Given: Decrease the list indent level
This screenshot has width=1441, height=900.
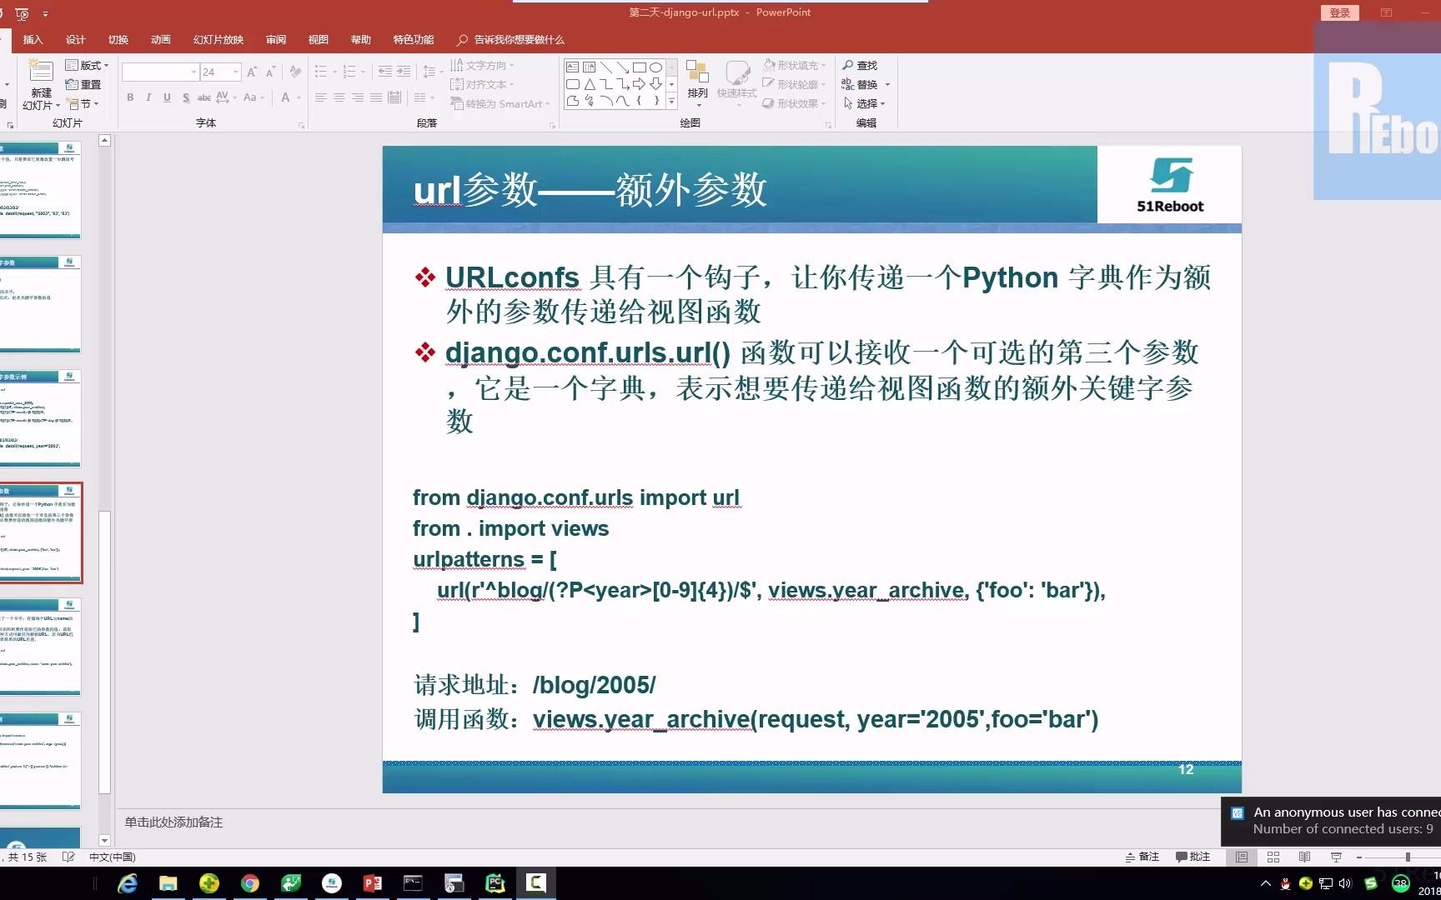Looking at the screenshot, I should (x=384, y=72).
